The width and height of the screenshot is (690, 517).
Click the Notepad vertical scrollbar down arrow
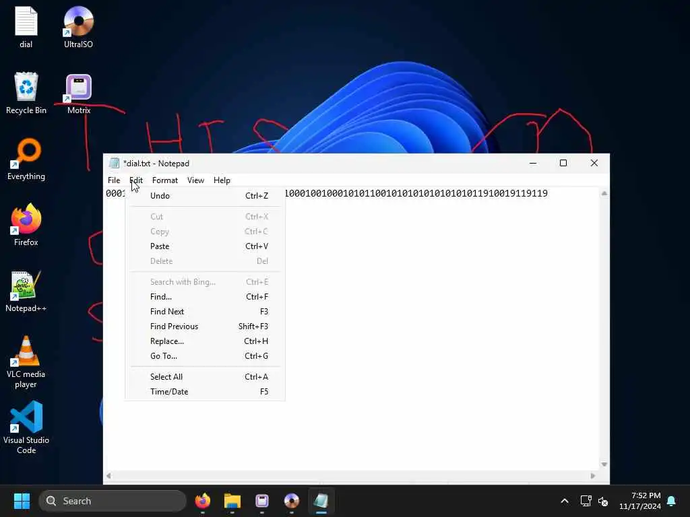[x=604, y=464]
